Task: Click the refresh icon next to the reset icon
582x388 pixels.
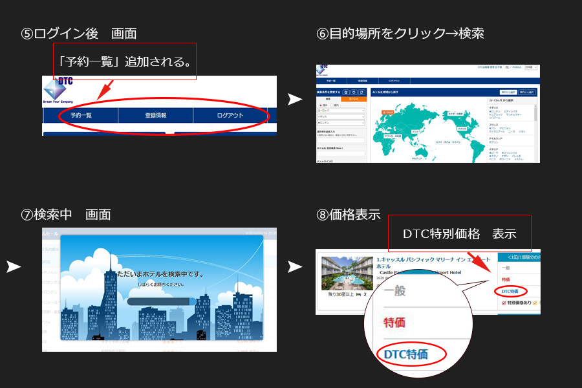Action: pyautogui.click(x=360, y=92)
